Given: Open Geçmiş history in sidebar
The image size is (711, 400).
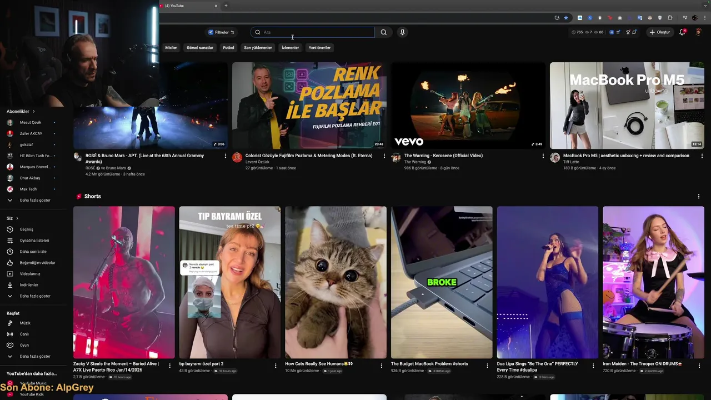Looking at the screenshot, I should (x=28, y=229).
